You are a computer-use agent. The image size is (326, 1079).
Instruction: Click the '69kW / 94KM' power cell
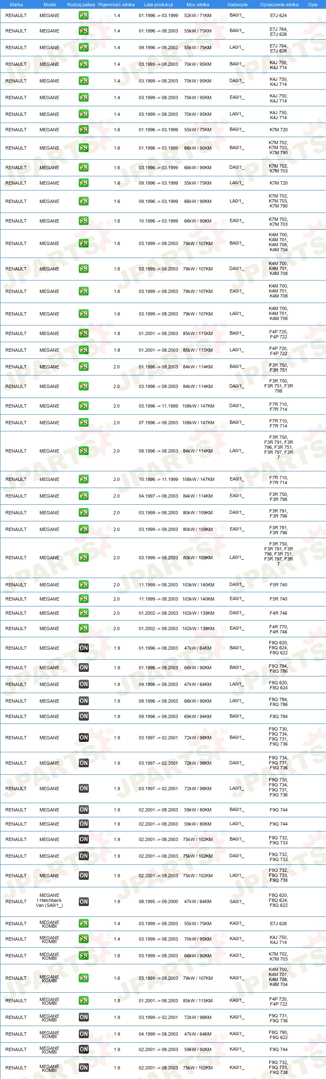(x=198, y=716)
